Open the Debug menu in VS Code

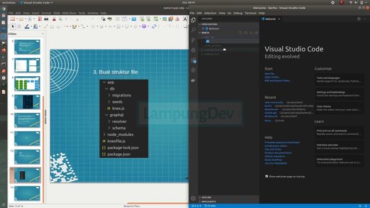tap(238, 13)
